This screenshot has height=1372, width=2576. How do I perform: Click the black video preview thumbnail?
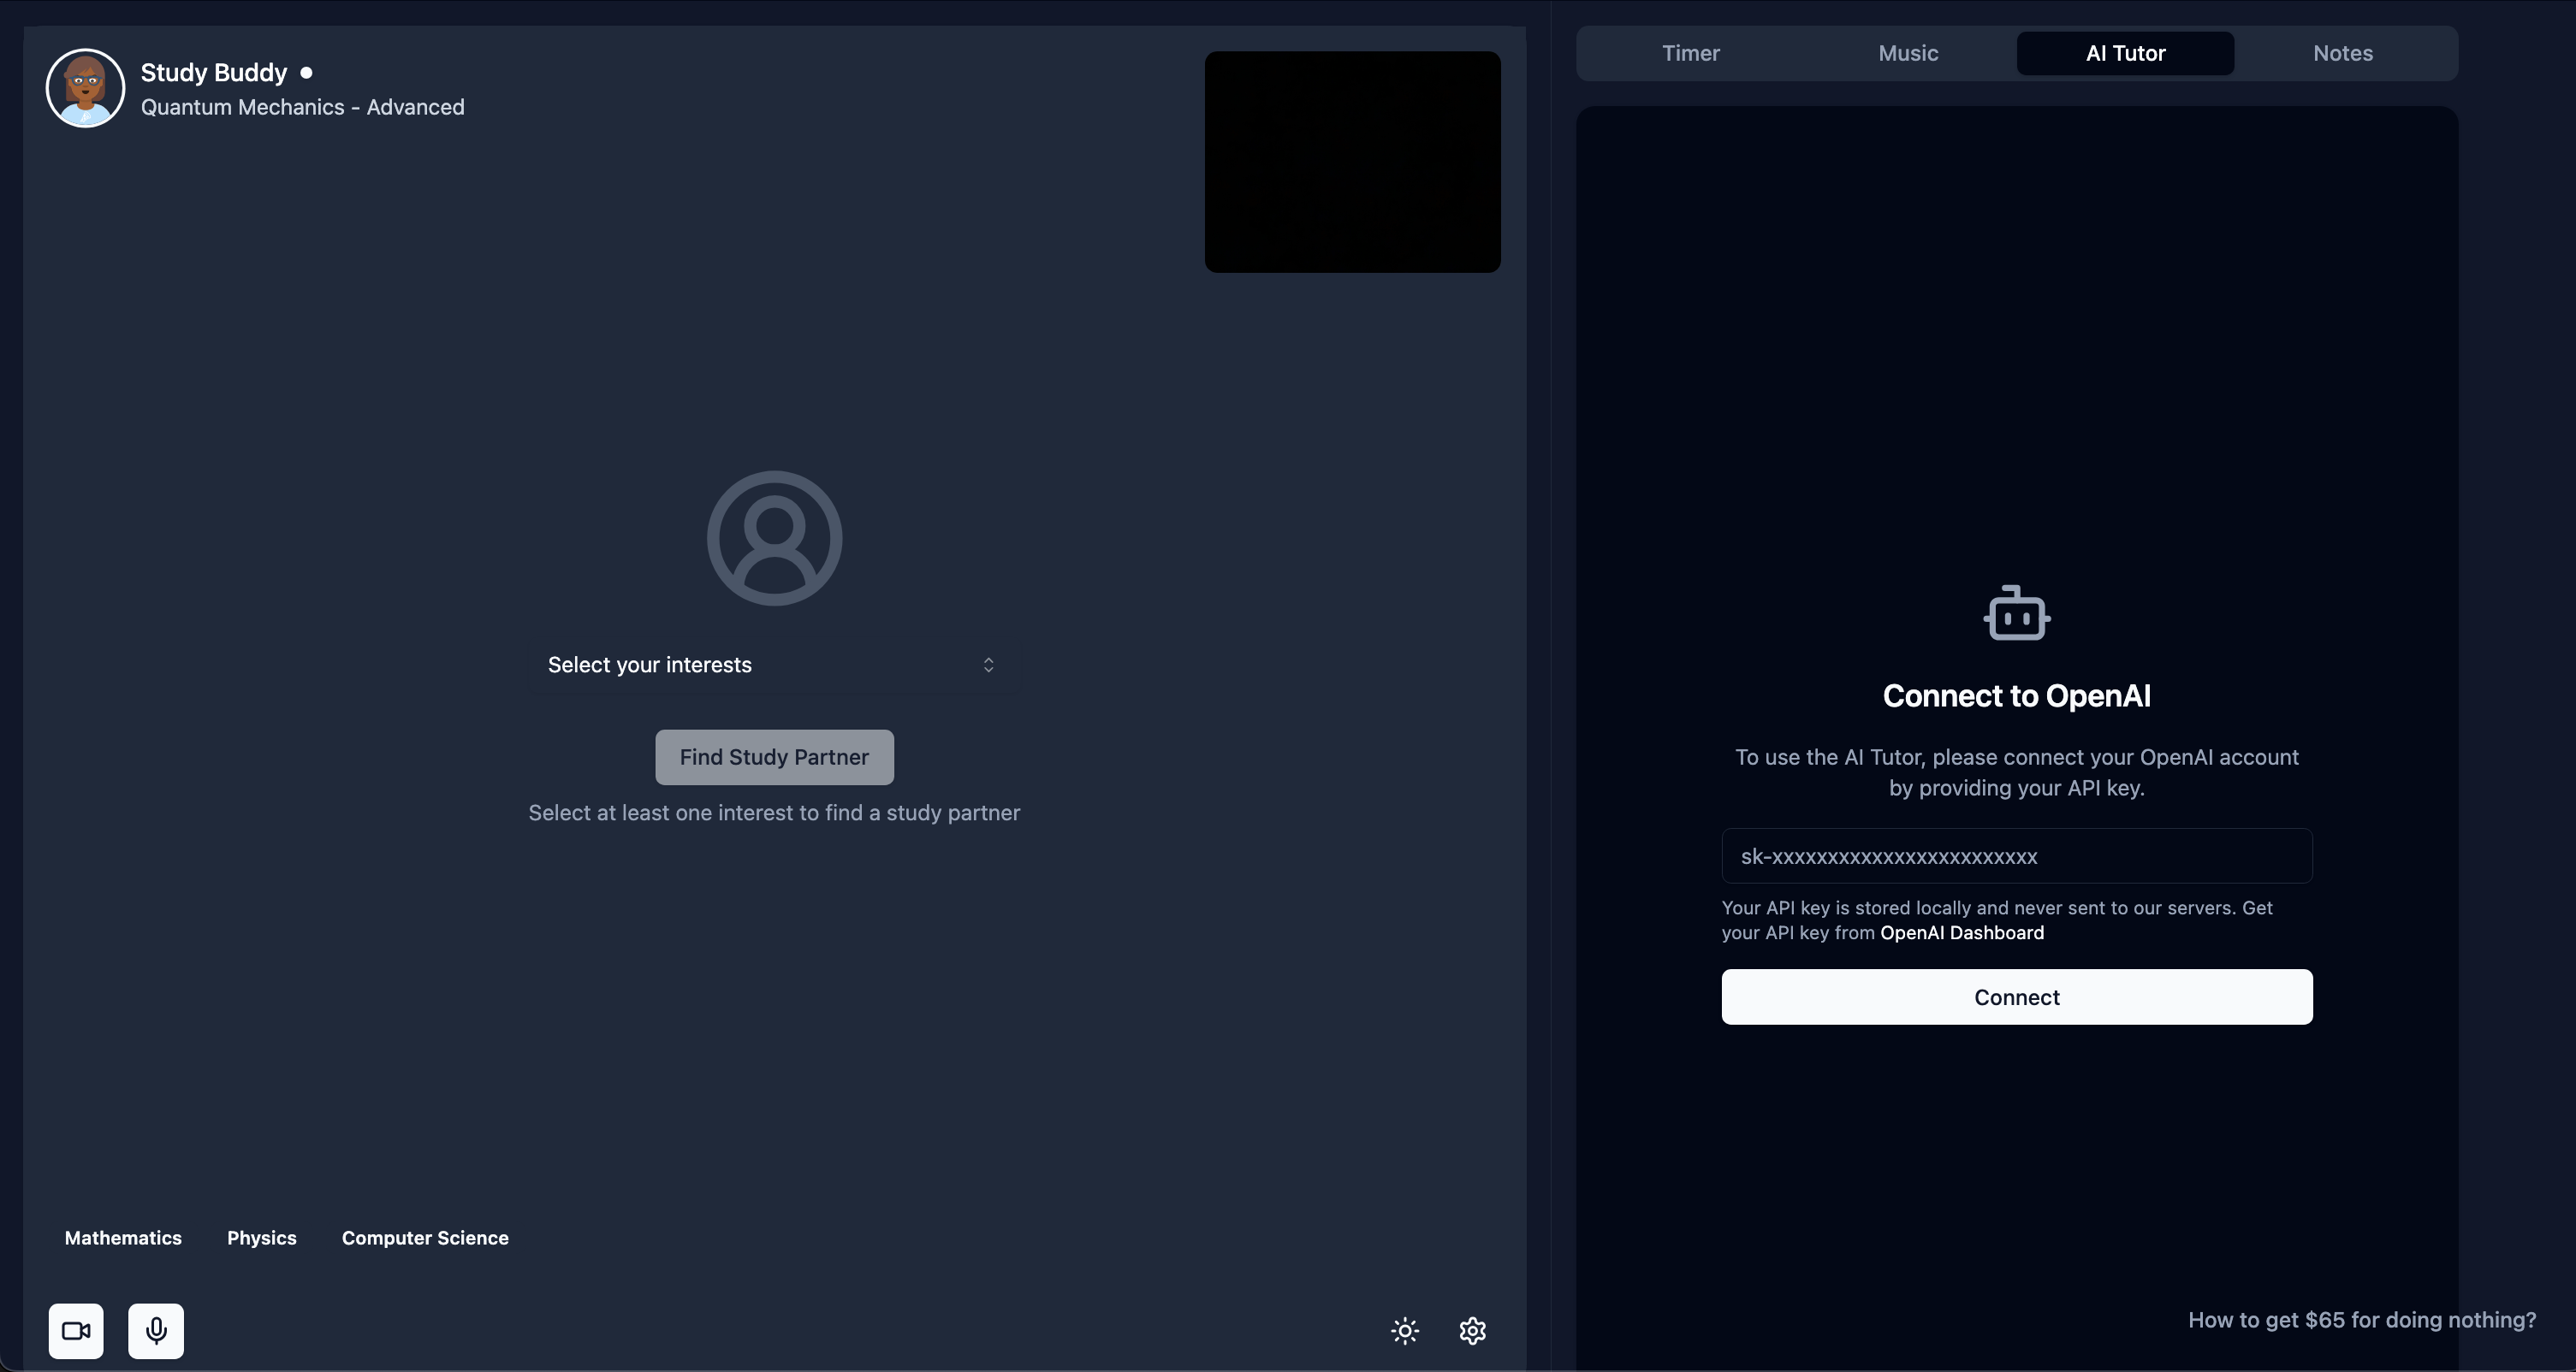(x=1352, y=162)
